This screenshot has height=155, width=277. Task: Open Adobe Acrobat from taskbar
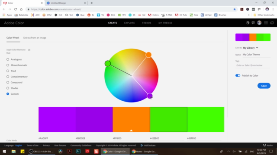pos(69,151)
